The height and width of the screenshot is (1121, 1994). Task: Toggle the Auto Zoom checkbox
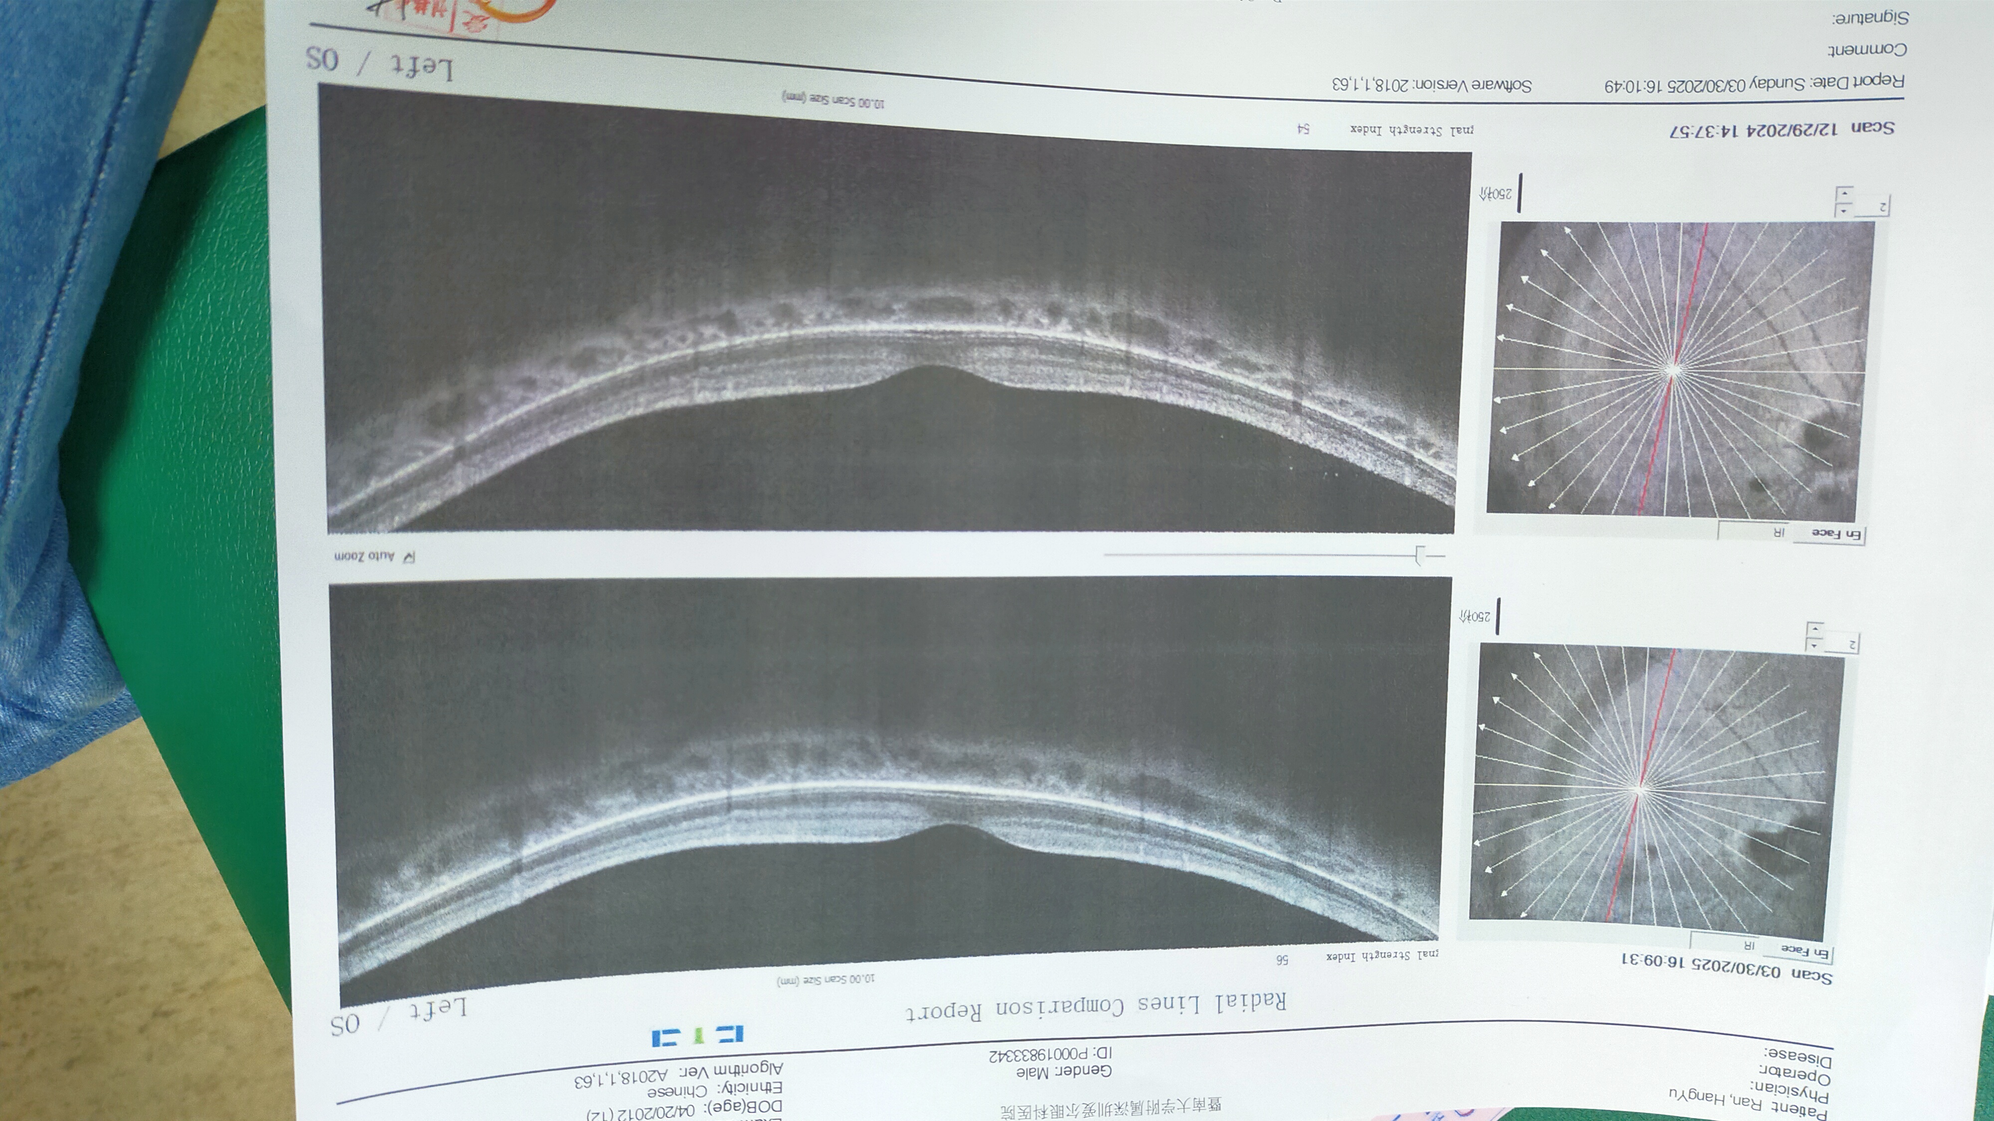pyautogui.click(x=409, y=557)
